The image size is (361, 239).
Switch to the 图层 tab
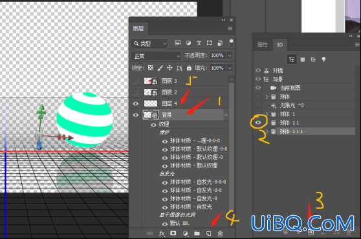(138, 28)
